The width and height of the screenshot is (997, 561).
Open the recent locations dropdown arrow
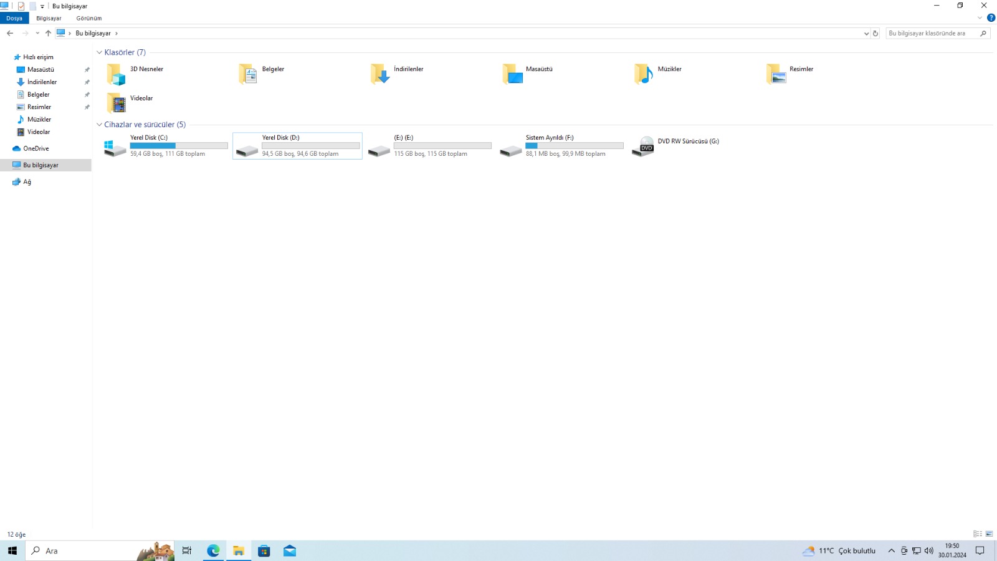[37, 33]
